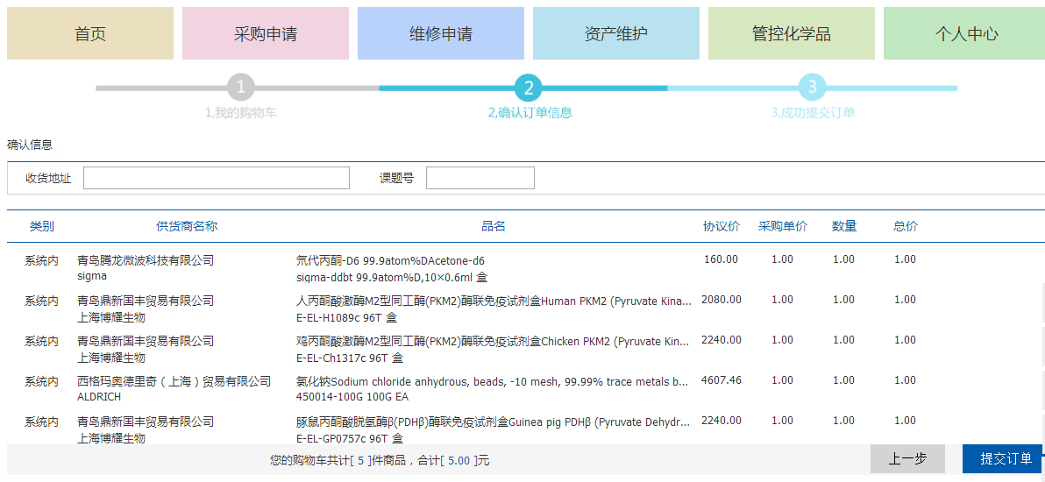The width and height of the screenshot is (1045, 482).
Task: Click 氯化钠 Sodium chloride product name
Action: 492,381
